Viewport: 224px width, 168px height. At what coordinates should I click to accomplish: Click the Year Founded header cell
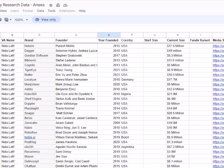[109, 40]
